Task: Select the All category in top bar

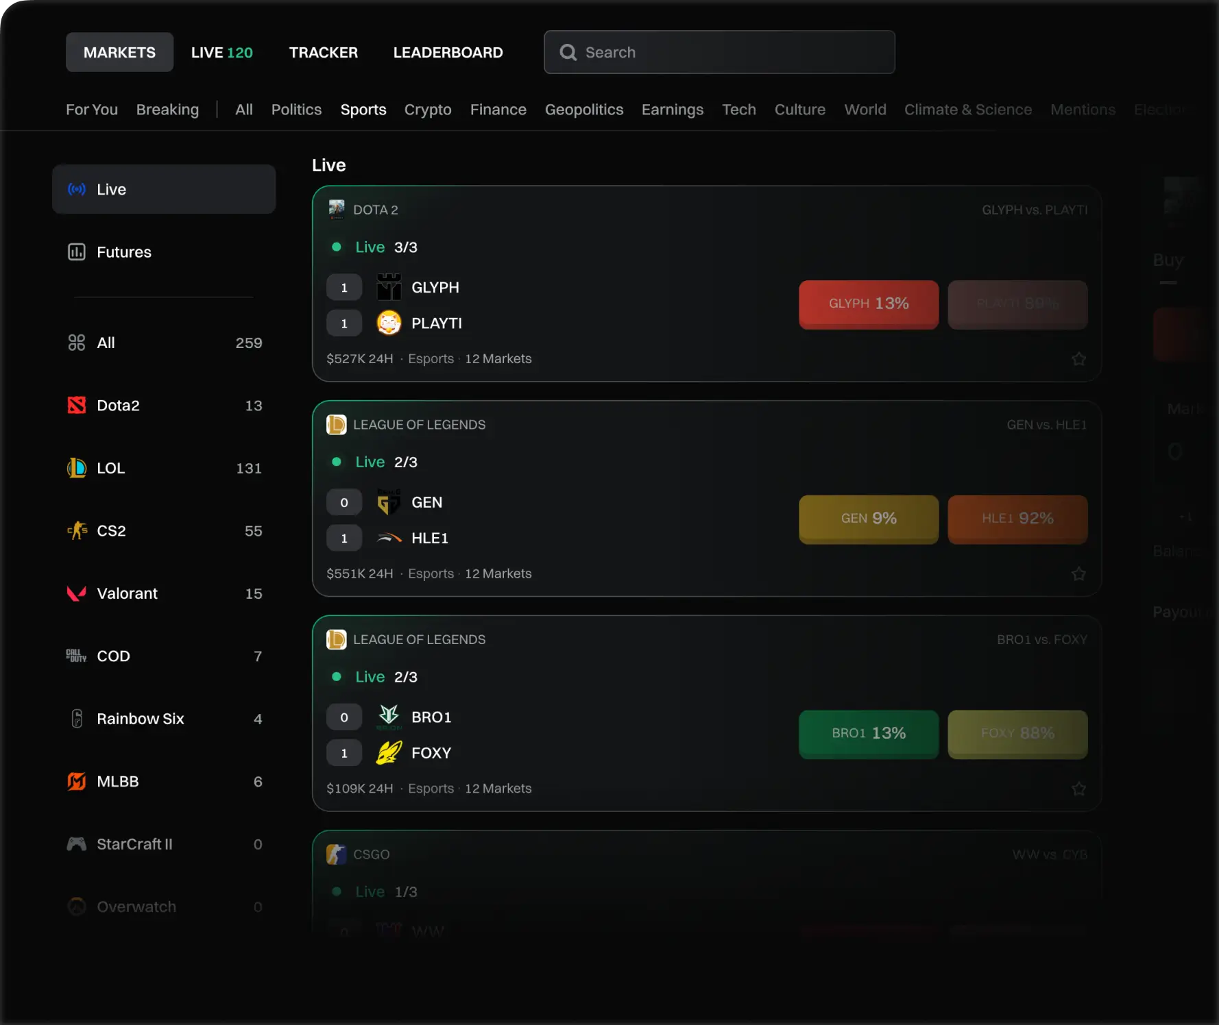Action: point(243,110)
